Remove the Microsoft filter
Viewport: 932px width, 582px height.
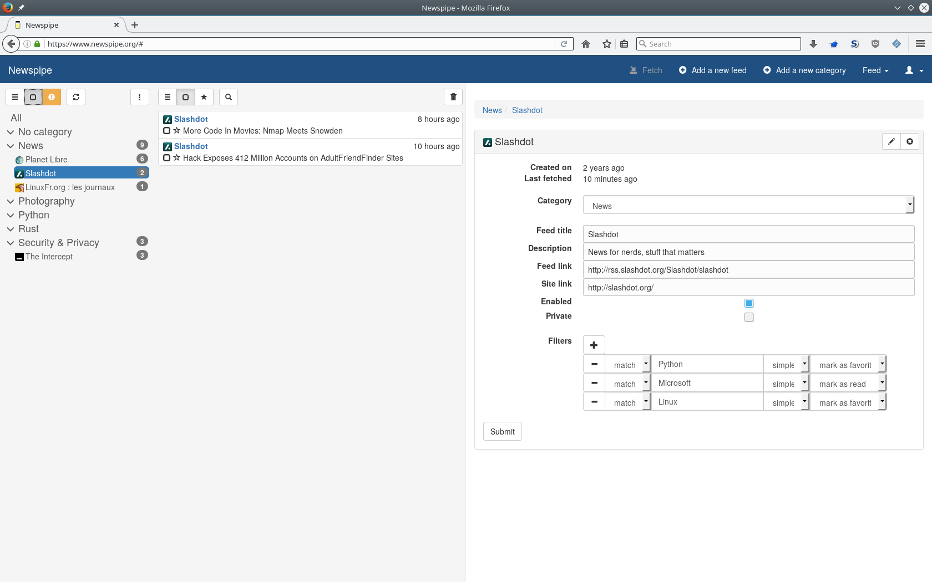[x=594, y=383]
